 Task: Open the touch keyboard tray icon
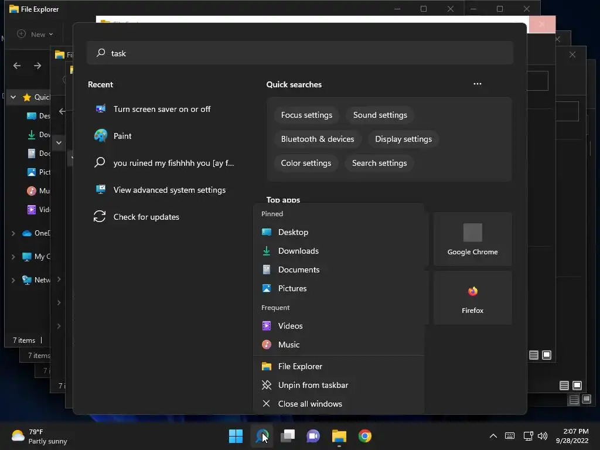(x=510, y=436)
